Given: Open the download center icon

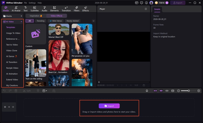Looking at the screenshot, I should point(146,3).
